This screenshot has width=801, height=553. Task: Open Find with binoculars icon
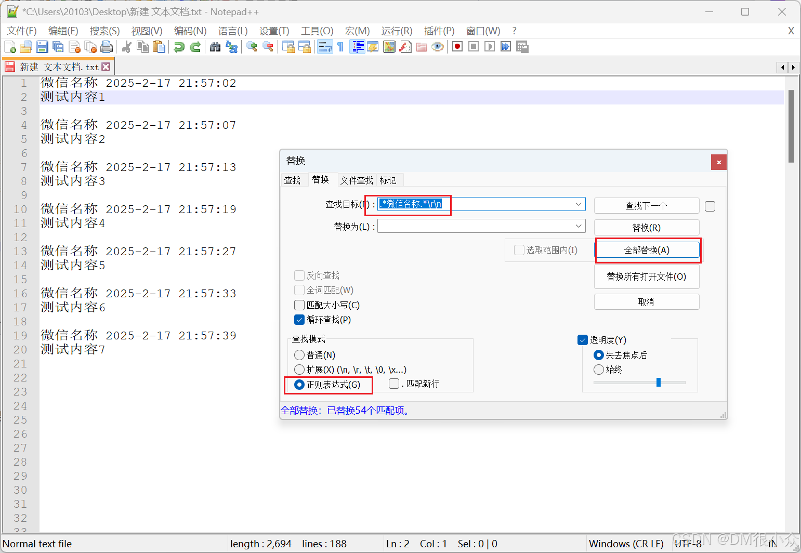click(215, 47)
